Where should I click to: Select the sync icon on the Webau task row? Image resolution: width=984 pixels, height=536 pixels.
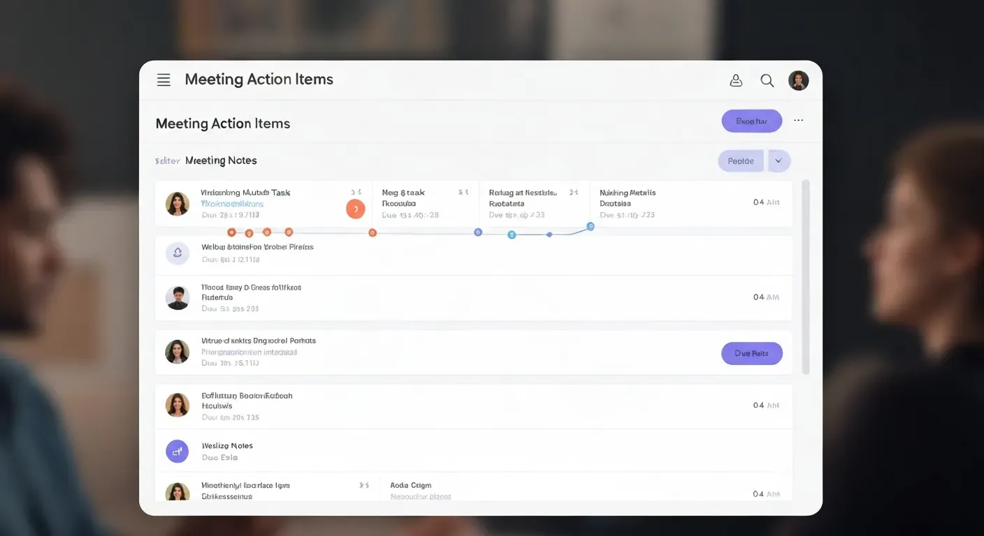coord(177,253)
